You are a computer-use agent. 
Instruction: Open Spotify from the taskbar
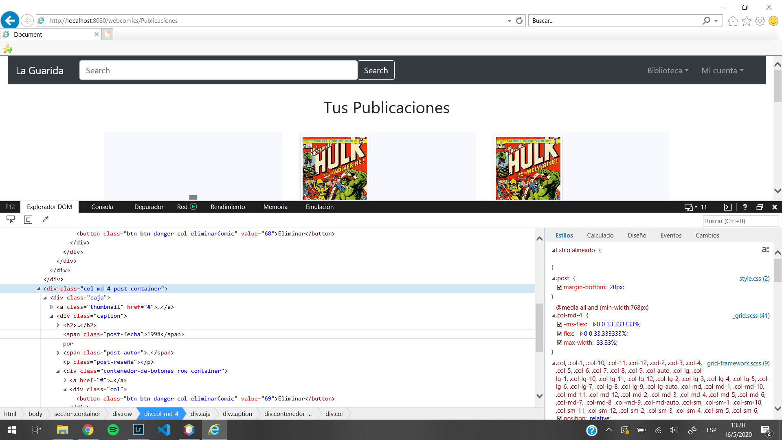coord(113,430)
